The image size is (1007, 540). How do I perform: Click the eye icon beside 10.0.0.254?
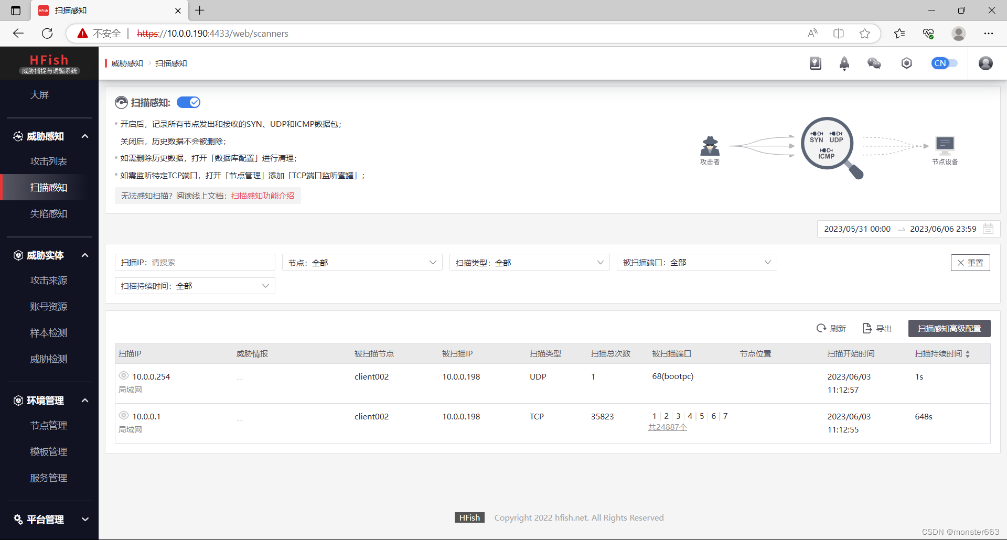124,375
